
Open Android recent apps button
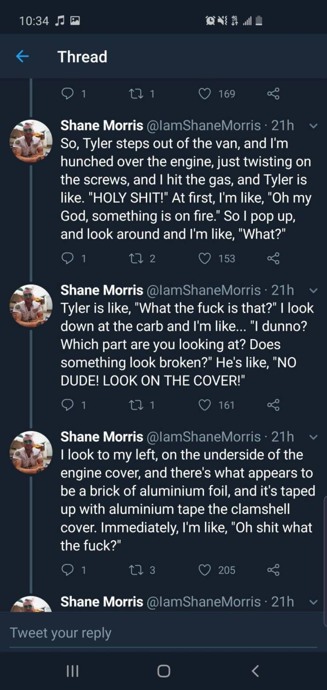(x=72, y=671)
